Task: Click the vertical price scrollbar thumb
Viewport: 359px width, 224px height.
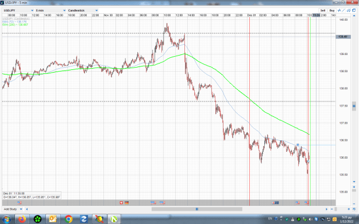Action: 354,106
